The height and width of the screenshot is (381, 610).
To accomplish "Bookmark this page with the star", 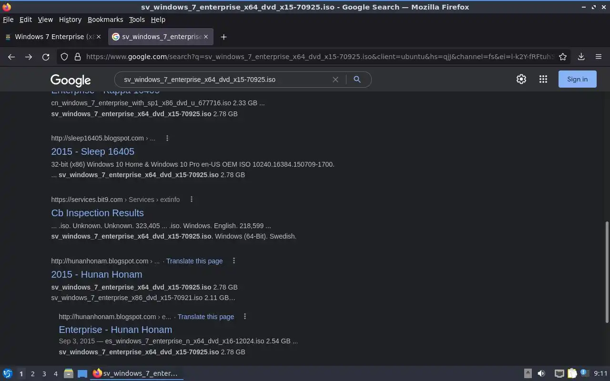I will pyautogui.click(x=563, y=57).
